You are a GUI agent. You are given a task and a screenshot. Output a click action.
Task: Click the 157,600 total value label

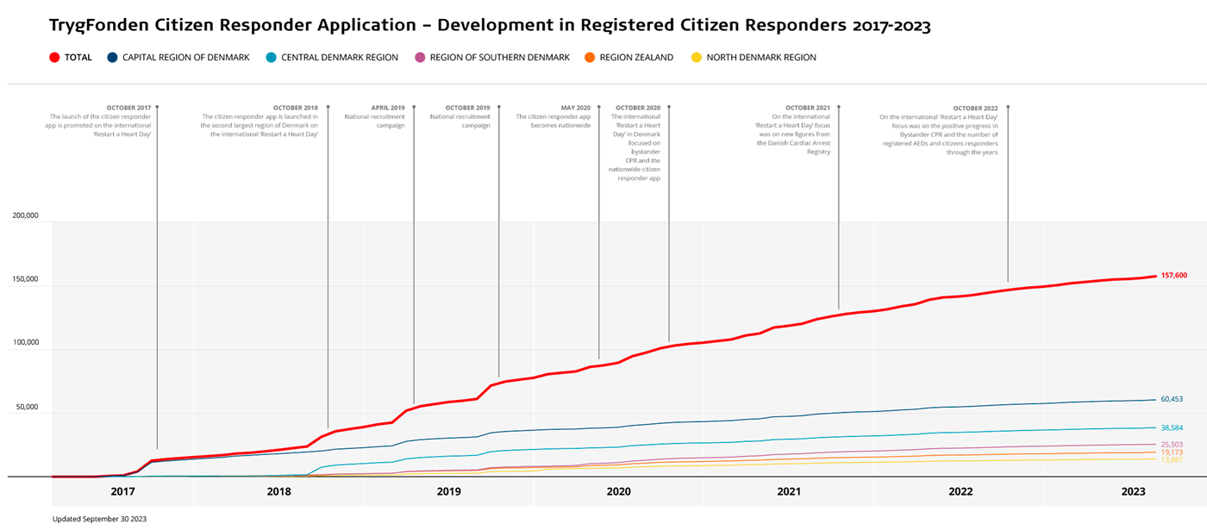[x=1174, y=276]
